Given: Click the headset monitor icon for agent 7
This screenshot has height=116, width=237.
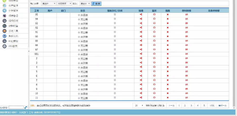Looking at the screenshot, I should coord(154,80).
